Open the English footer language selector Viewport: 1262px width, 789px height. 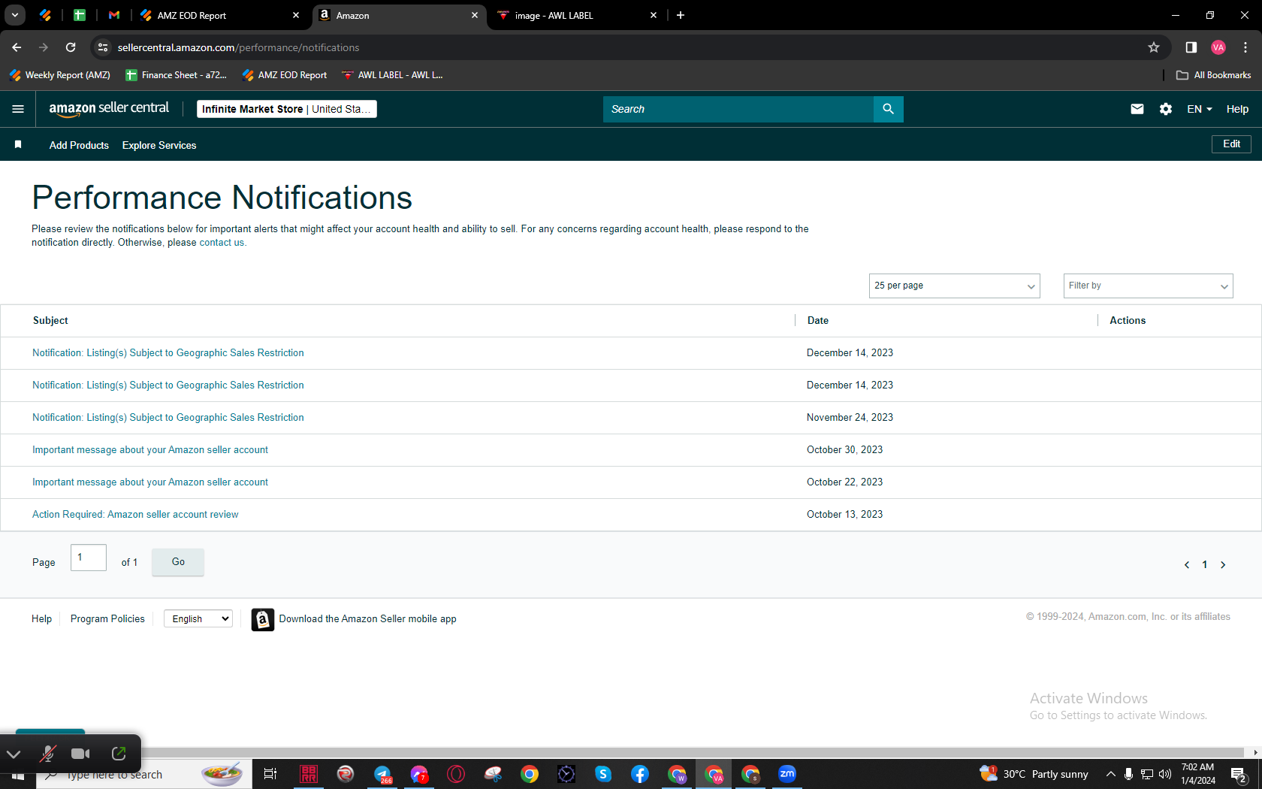pos(198,619)
